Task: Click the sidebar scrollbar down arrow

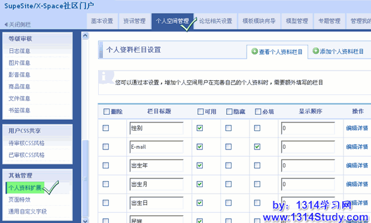Action: (x=85, y=221)
